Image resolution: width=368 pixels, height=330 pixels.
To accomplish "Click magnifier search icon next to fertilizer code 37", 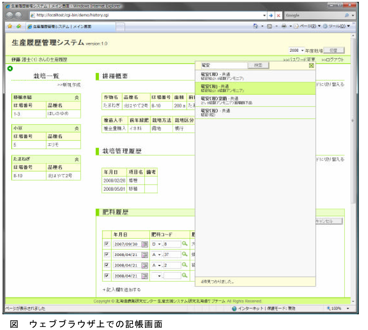I will click(184, 254).
